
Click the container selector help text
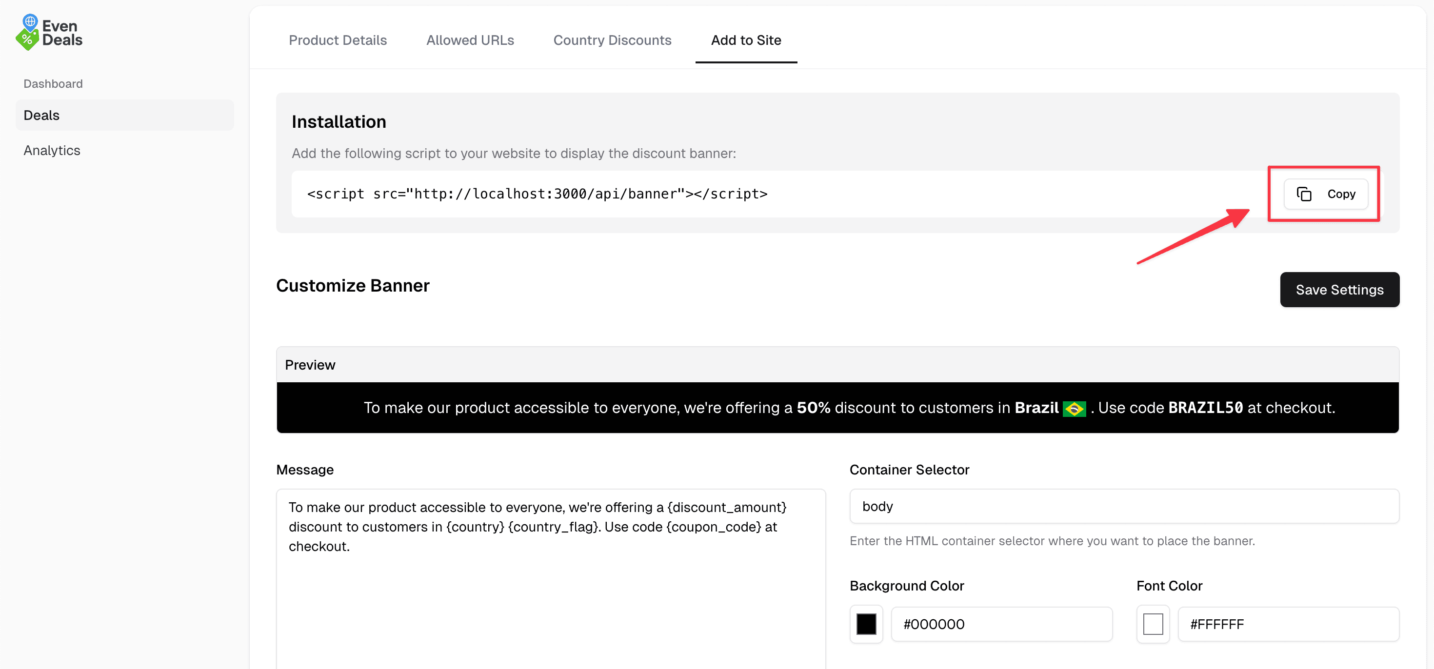point(1052,541)
